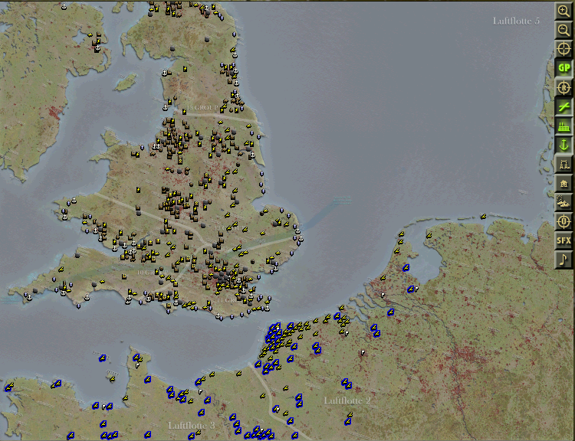This screenshot has width=575, height=441.
Task: Zoom in on the map
Action: point(563,11)
